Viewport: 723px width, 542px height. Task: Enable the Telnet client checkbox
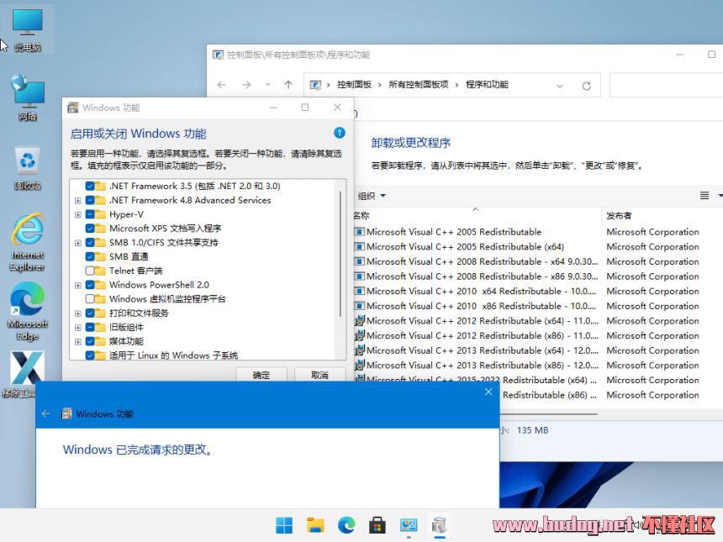[x=90, y=271]
